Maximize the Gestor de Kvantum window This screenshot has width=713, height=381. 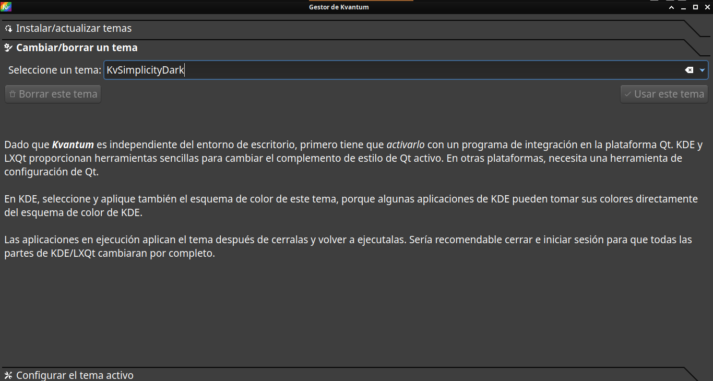[695, 7]
